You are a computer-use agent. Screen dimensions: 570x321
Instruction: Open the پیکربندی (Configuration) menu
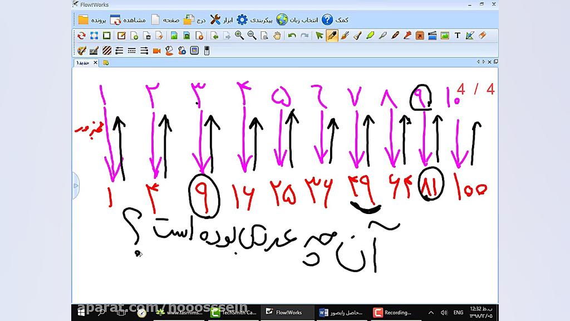click(254, 20)
